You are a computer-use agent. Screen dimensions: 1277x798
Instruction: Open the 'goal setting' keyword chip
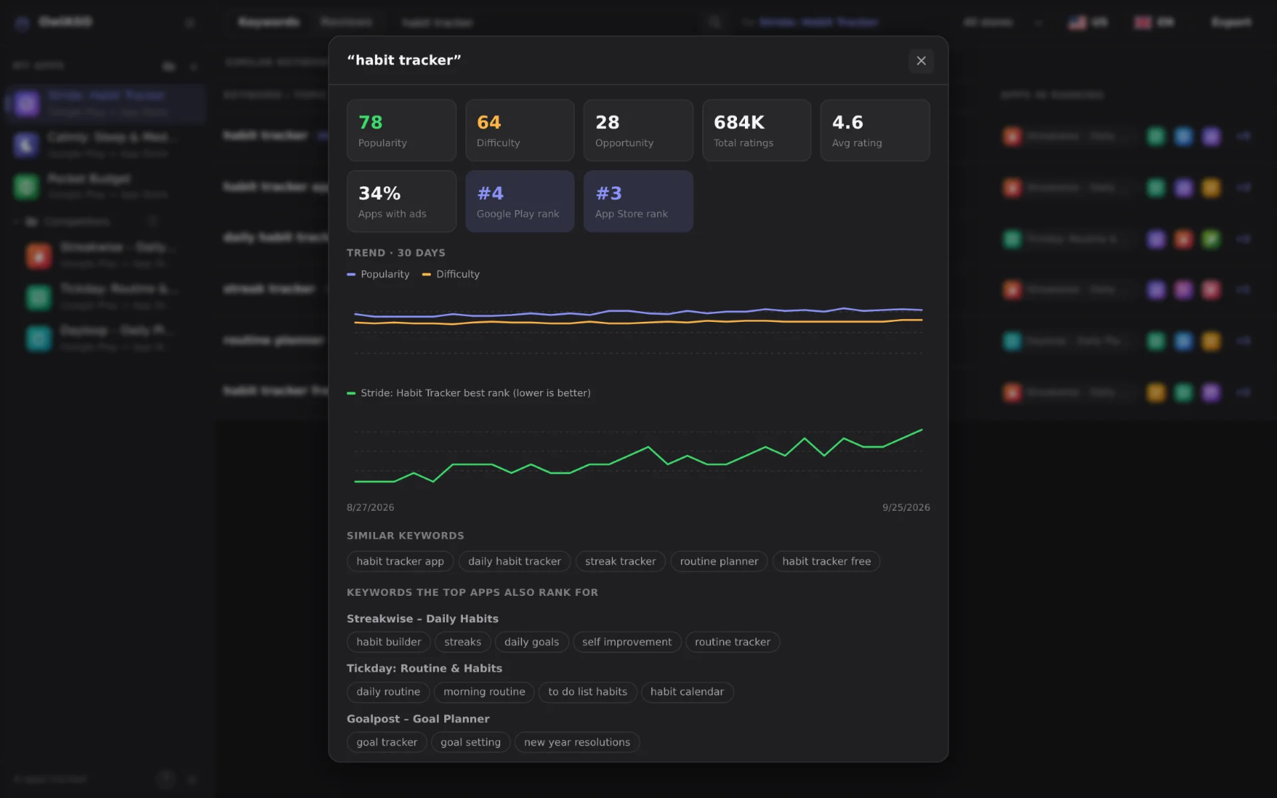tap(470, 742)
